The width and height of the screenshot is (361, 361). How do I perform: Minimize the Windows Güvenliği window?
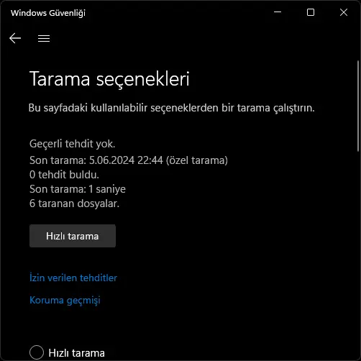pos(278,12)
